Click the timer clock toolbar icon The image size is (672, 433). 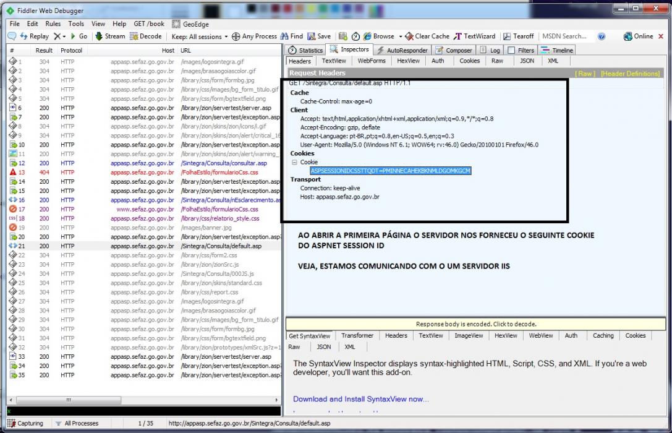[355, 36]
